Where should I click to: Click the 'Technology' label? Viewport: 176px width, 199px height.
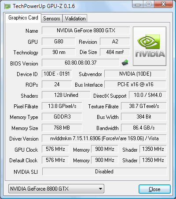pos(26,53)
